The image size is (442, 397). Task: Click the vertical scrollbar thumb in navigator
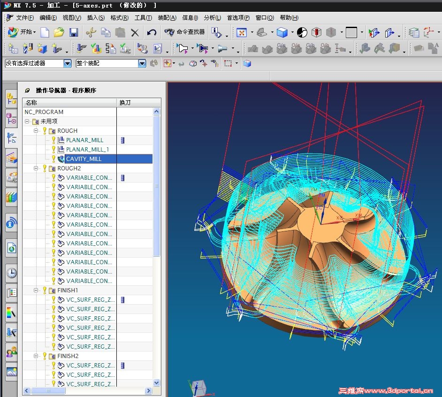[157, 186]
